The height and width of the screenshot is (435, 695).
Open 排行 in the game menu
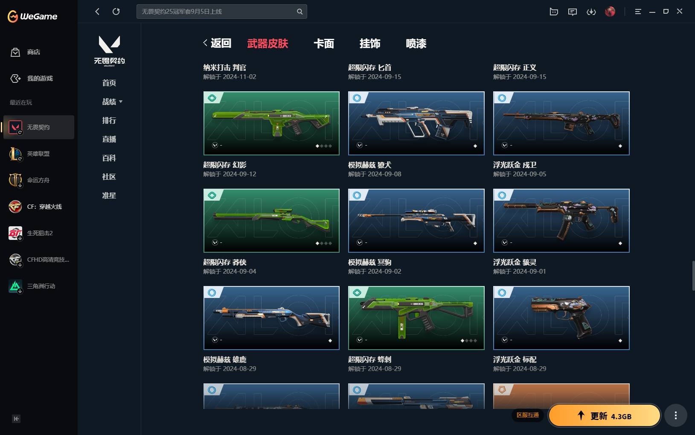click(x=109, y=120)
